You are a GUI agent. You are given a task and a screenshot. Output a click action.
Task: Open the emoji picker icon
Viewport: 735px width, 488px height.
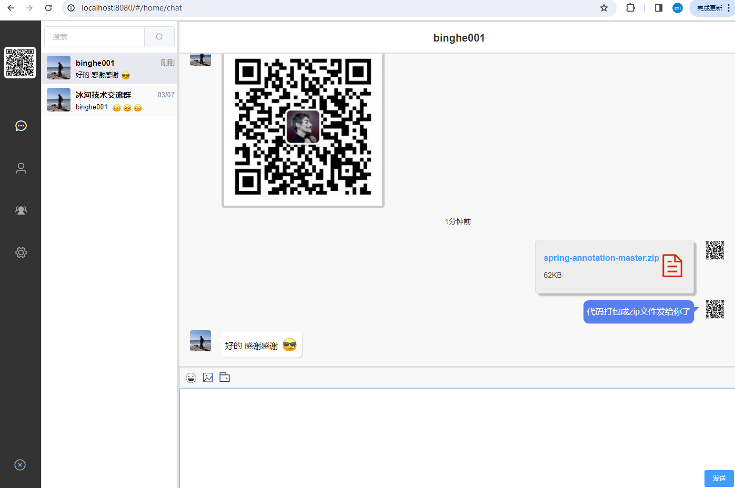(x=191, y=378)
